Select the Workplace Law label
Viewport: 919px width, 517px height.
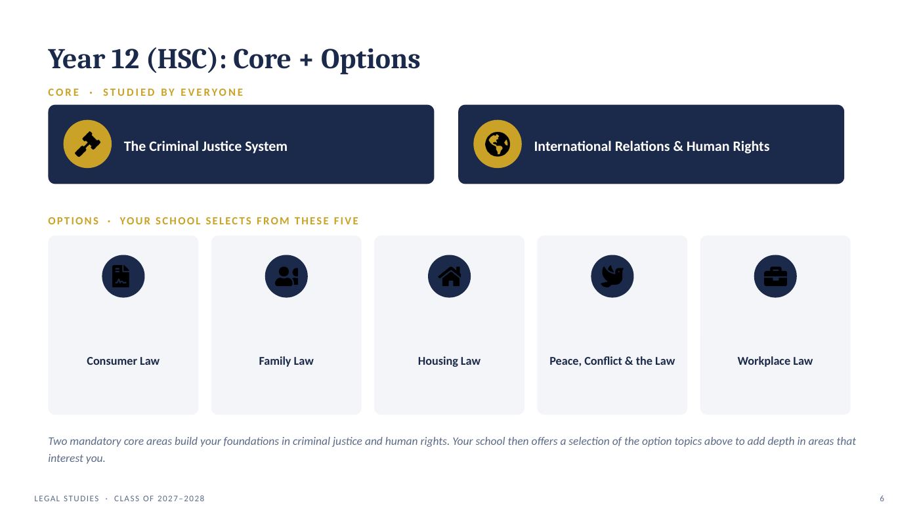(775, 361)
